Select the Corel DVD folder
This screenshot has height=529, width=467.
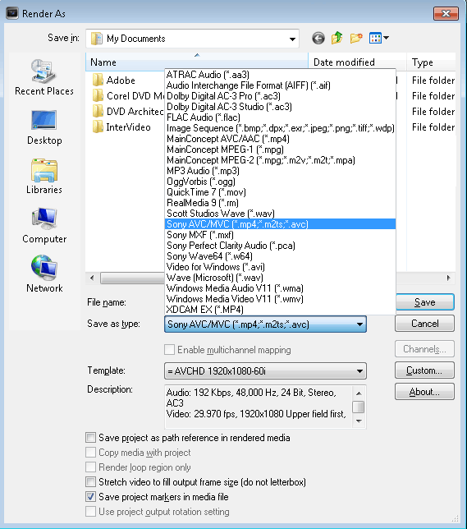(128, 96)
